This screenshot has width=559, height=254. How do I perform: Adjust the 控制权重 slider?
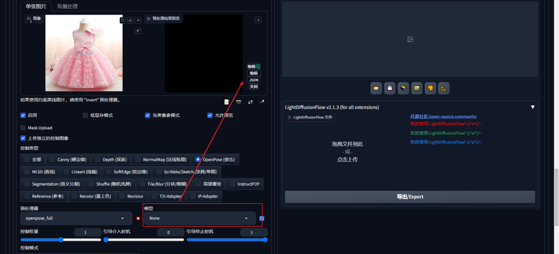click(61, 240)
